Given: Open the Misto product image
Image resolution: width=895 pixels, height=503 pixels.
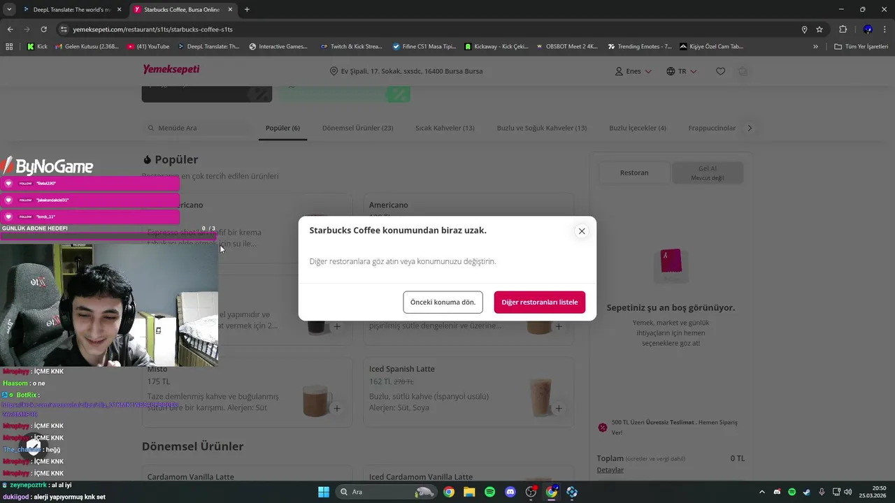Looking at the screenshot, I should (317, 399).
